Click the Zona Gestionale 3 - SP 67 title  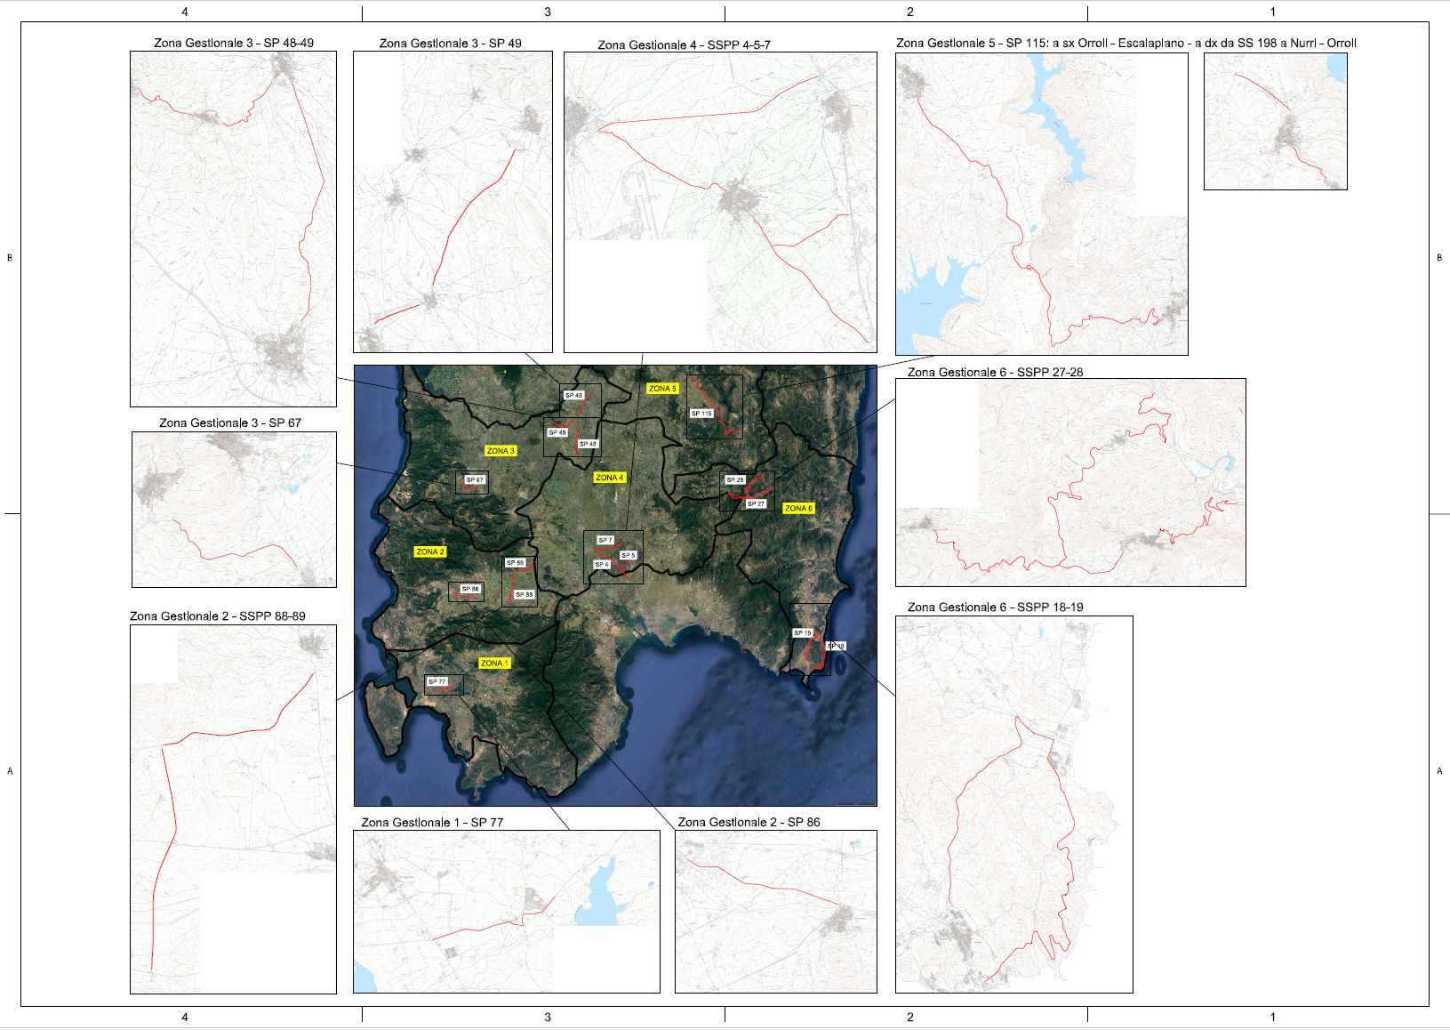click(230, 423)
